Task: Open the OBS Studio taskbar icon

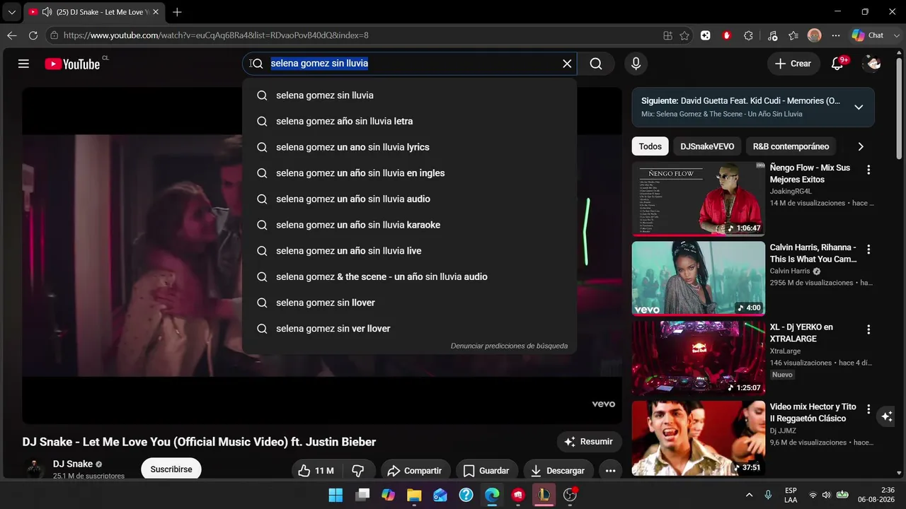Action: click(x=570, y=495)
